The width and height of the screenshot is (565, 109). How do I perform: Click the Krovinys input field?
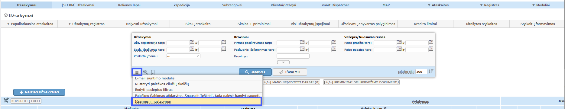pyautogui.click(x=293, y=56)
